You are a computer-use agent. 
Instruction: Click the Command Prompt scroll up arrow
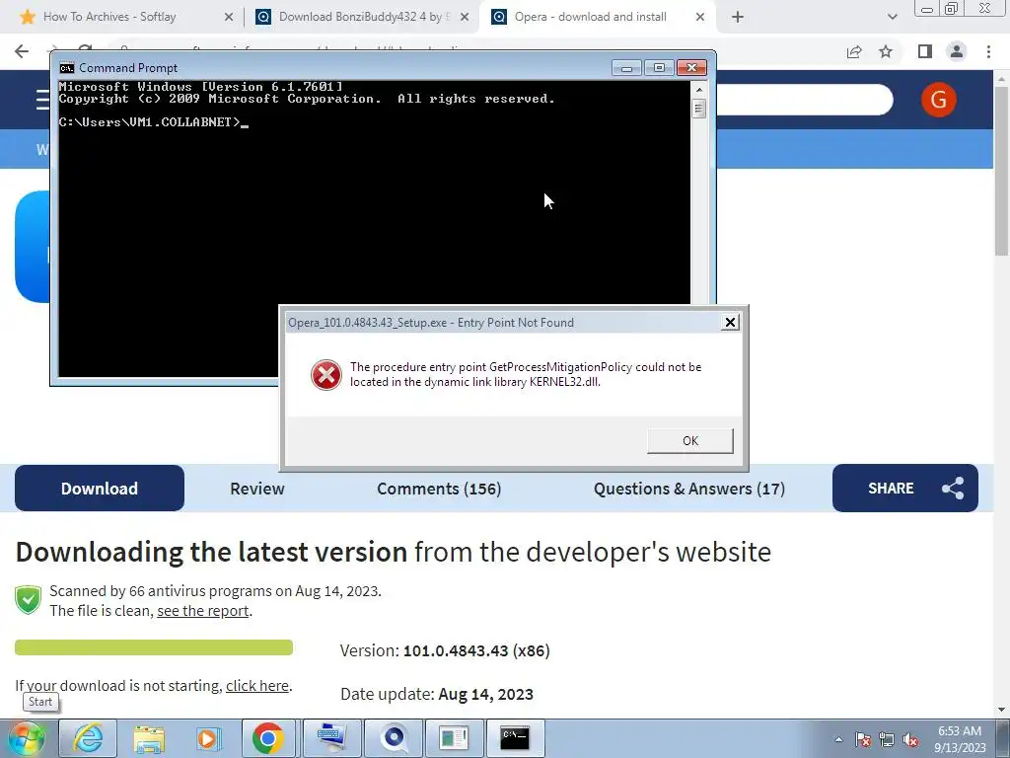699,90
